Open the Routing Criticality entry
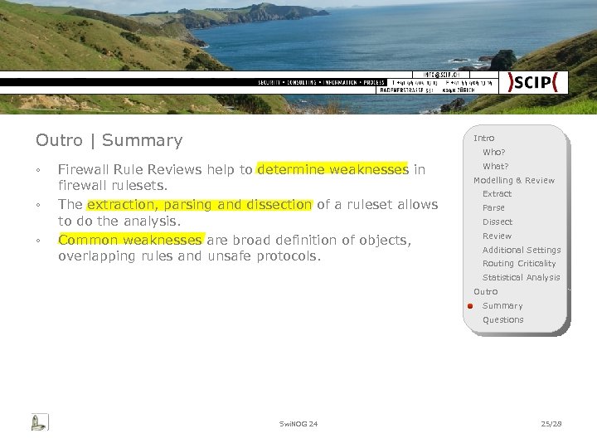Viewport: 597px width, 448px height. (x=519, y=264)
